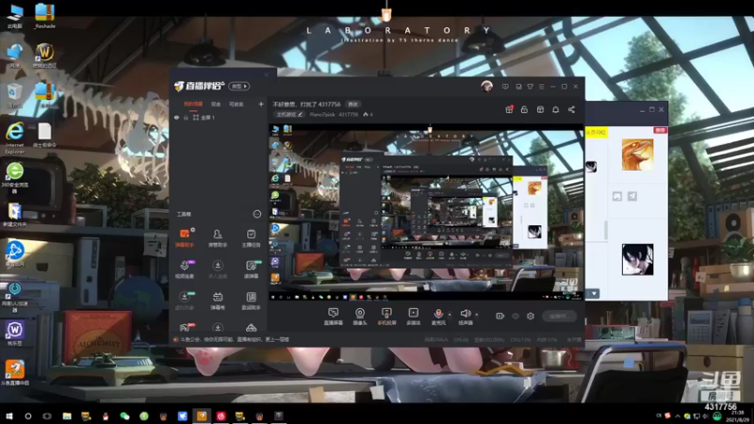754x424 pixels.
Task: Expand microphone options arrow
Action: (x=450, y=315)
